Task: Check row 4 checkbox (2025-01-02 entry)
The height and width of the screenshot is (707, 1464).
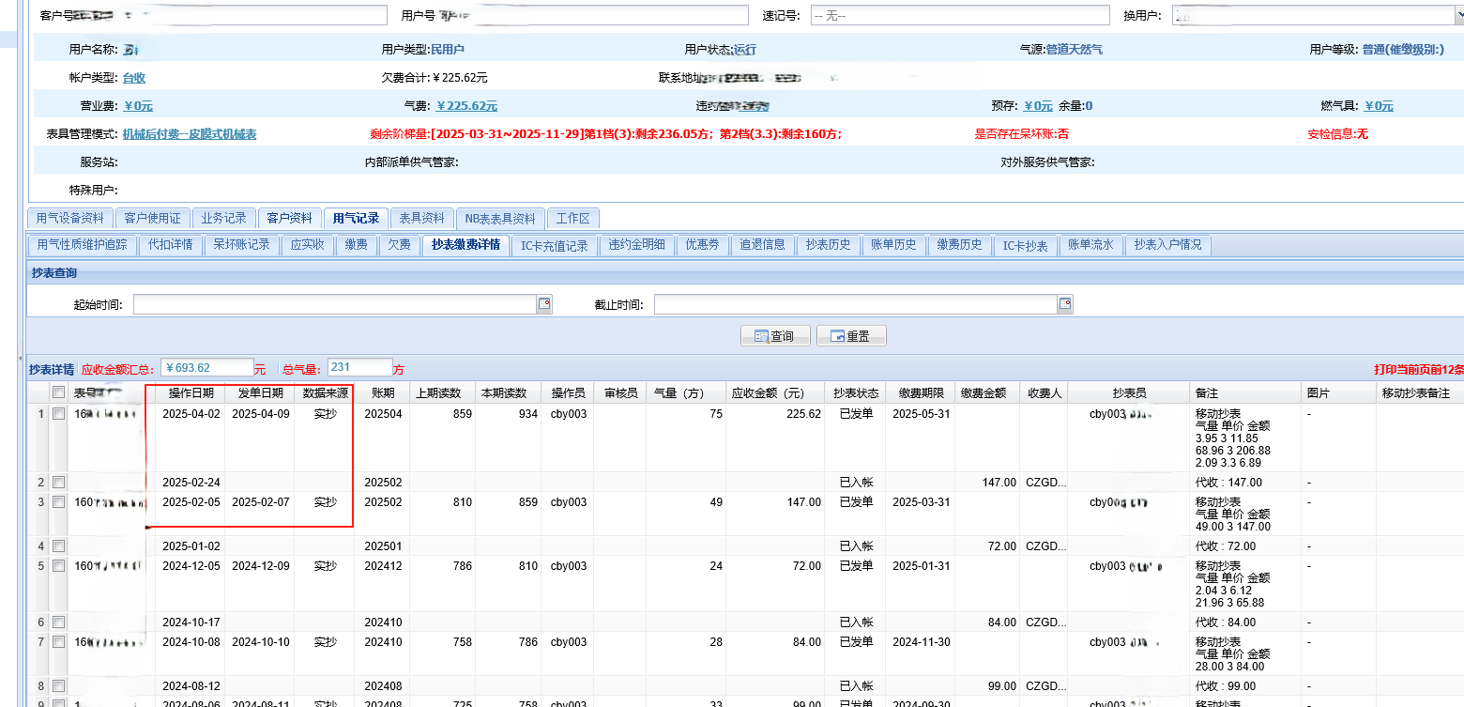Action: pyautogui.click(x=59, y=546)
